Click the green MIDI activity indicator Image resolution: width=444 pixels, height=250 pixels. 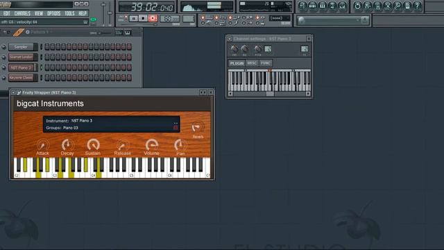[93, 19]
